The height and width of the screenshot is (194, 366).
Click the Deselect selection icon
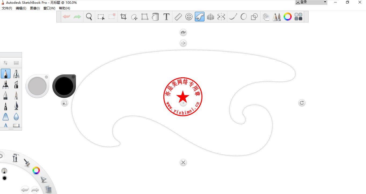(112, 17)
